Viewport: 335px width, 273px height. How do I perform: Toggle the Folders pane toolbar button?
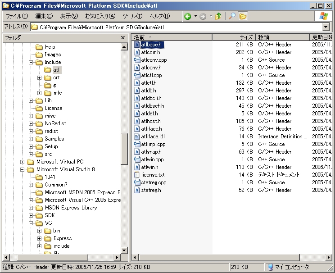point(243,16)
